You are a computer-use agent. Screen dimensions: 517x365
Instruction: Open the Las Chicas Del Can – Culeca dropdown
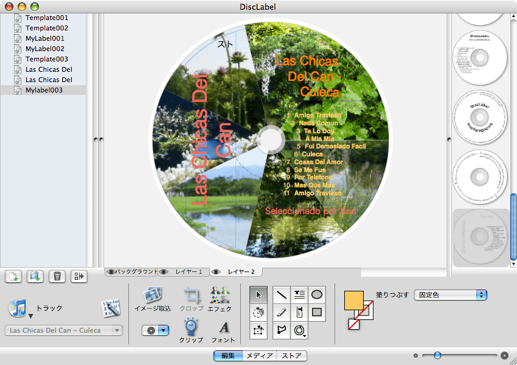64,330
